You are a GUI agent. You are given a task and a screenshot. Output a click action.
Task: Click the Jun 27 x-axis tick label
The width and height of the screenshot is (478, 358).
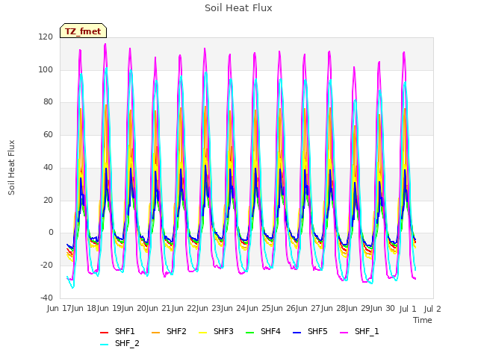(x=309, y=308)
